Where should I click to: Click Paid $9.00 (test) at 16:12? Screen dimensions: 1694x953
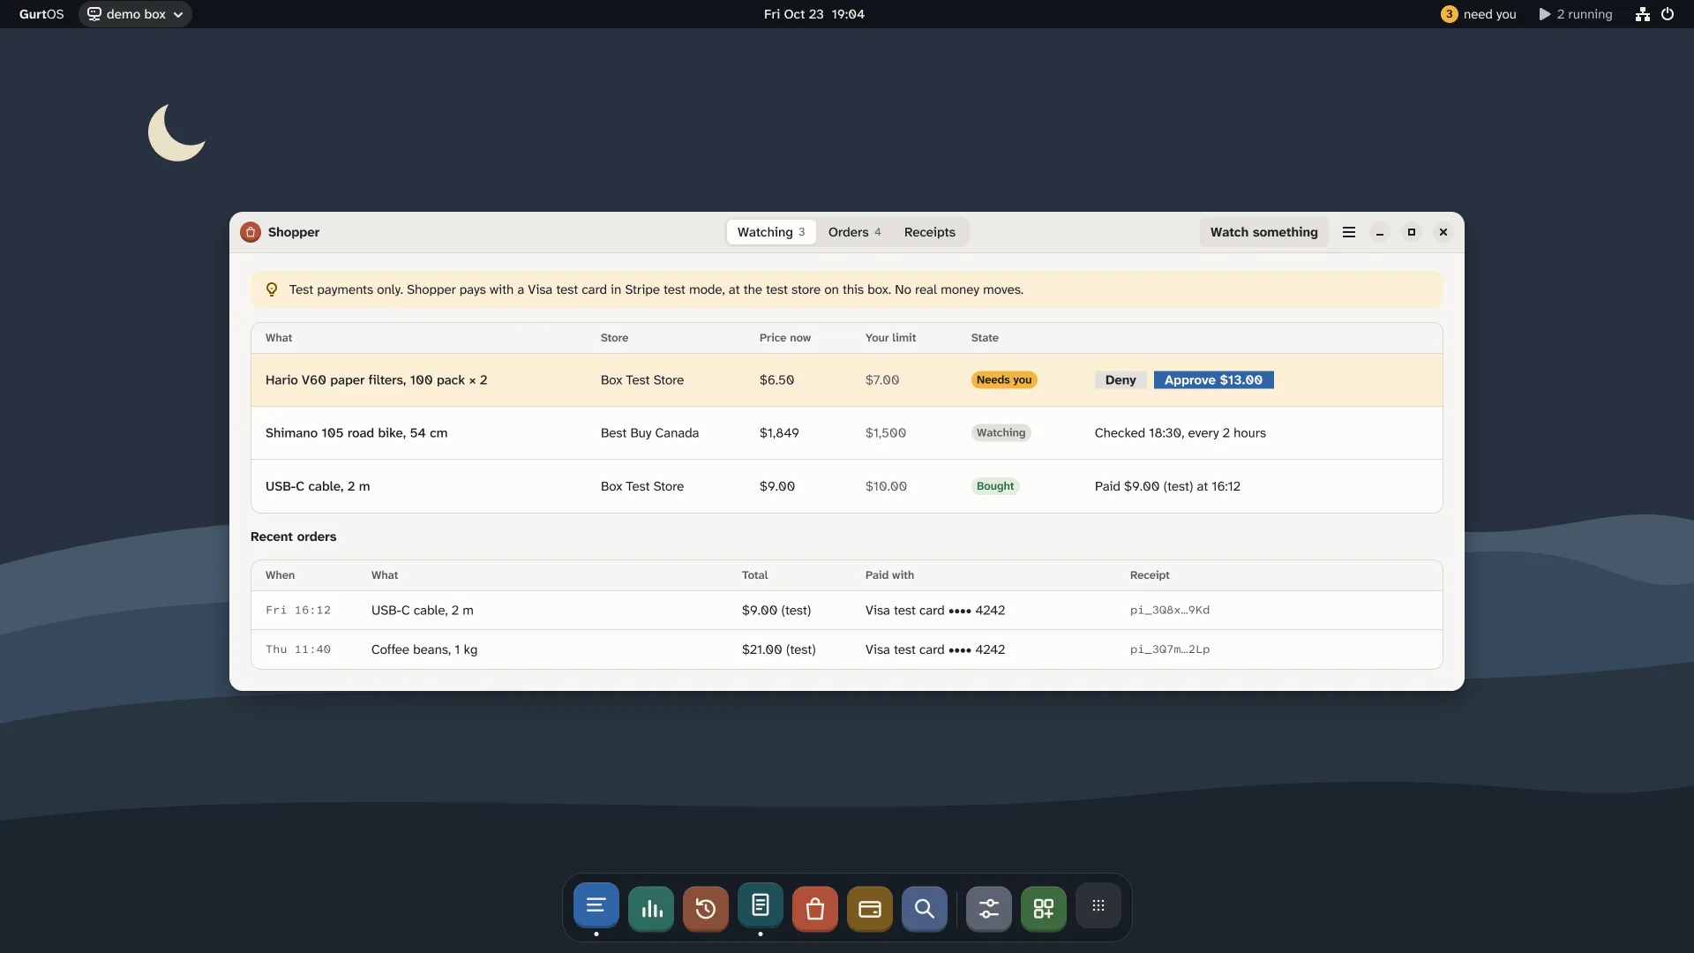click(1167, 486)
